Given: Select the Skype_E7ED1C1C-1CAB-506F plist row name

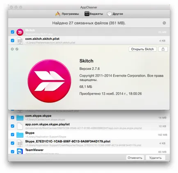Looking at the screenshot, I should click(68, 141).
